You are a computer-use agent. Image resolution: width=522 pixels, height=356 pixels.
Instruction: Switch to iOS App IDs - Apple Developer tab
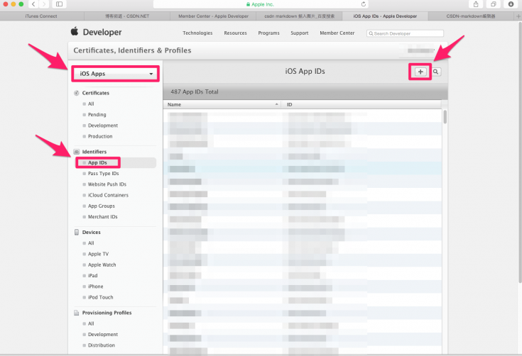[385, 16]
